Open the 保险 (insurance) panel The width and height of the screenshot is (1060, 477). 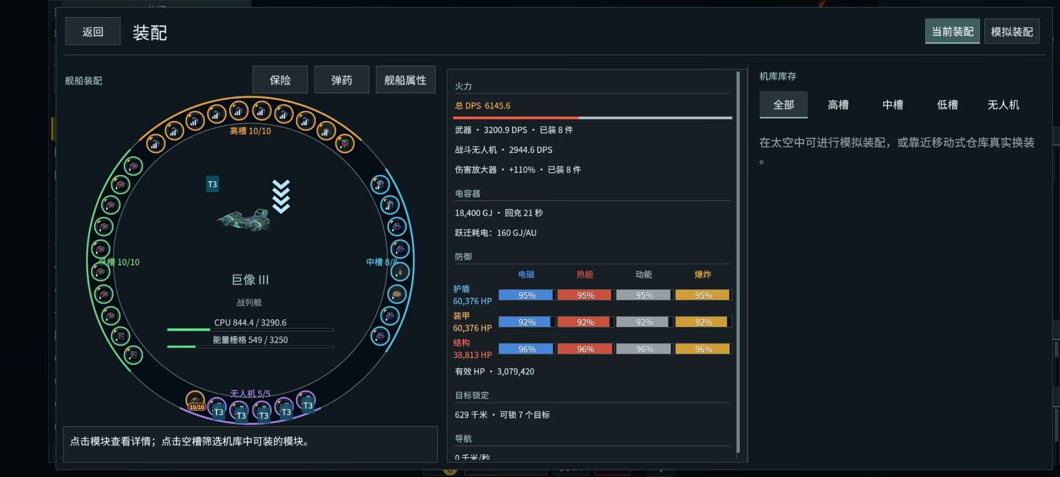pos(280,80)
